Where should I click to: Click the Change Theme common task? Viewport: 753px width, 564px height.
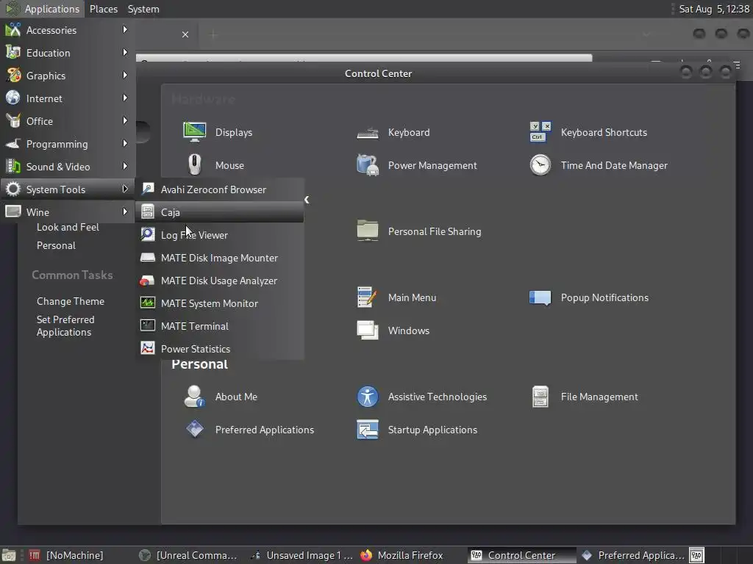click(x=71, y=301)
